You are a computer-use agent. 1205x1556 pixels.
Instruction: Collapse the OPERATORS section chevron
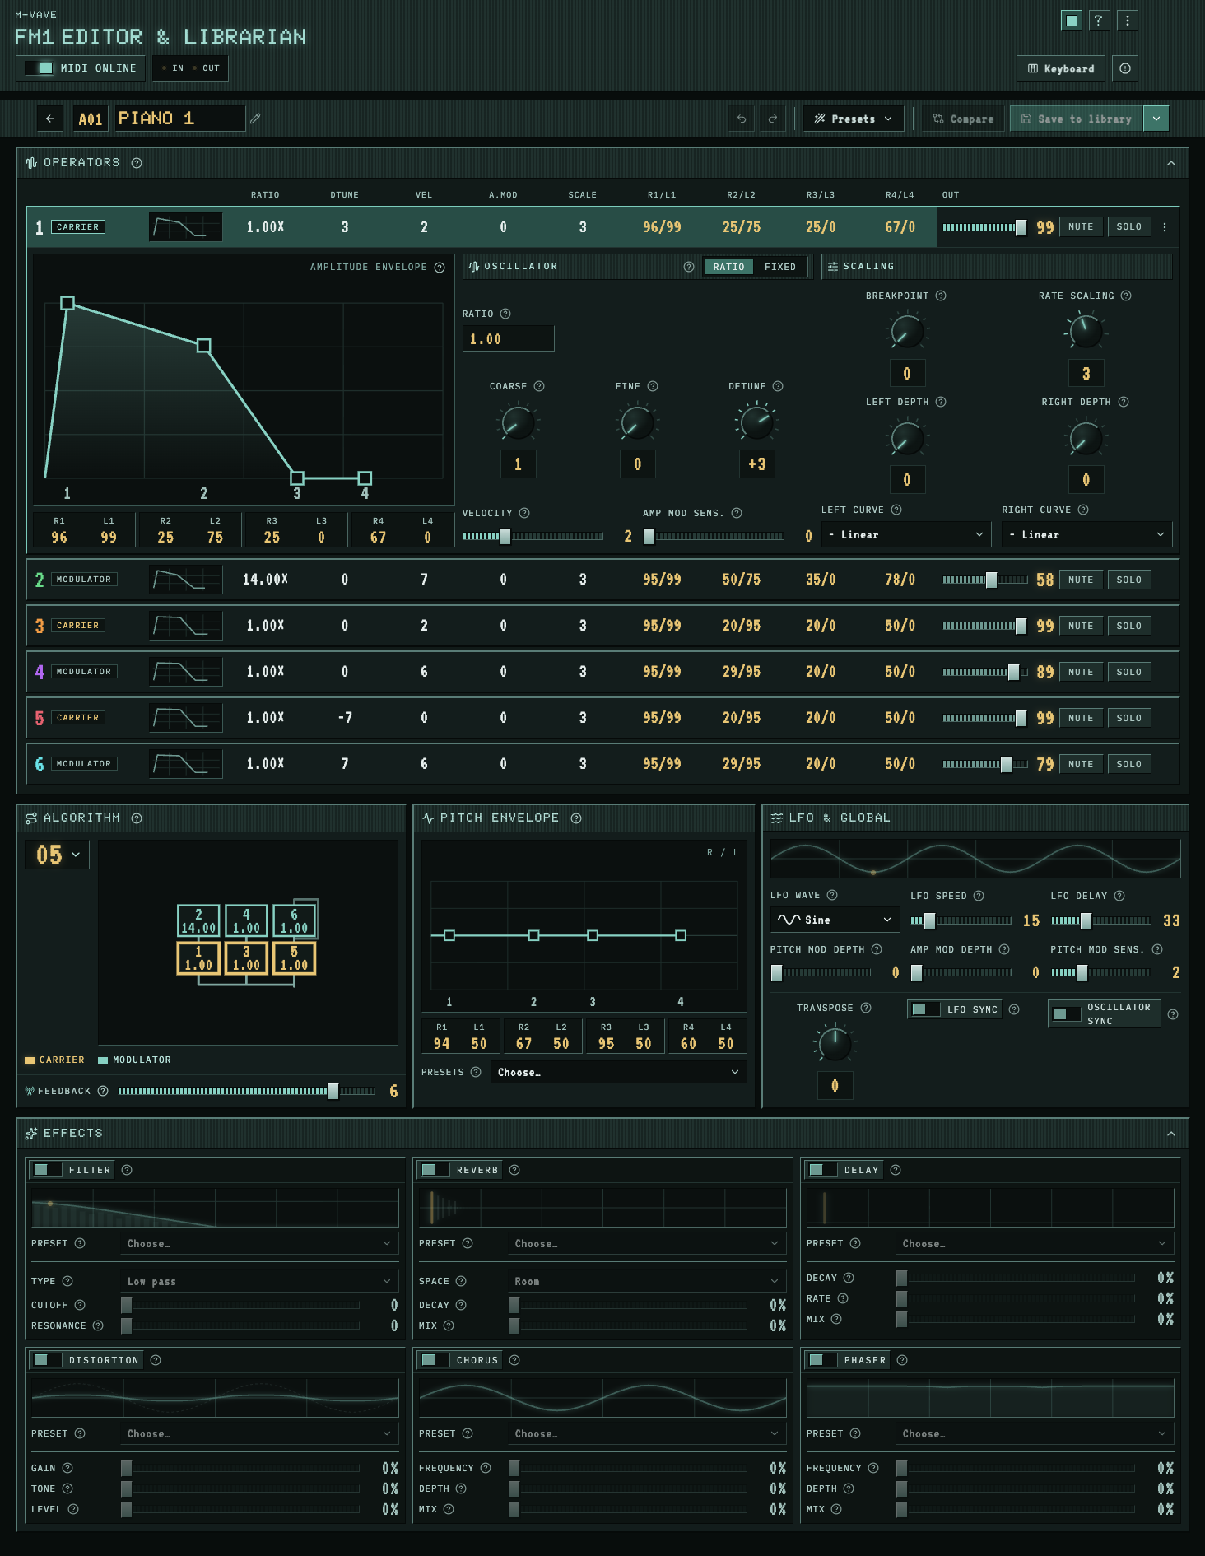[x=1170, y=163]
